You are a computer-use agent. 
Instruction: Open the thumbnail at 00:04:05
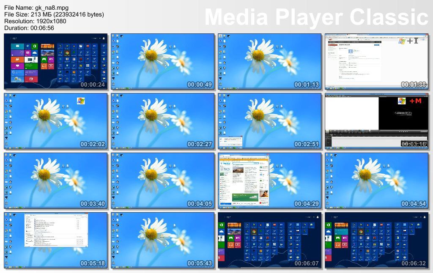[163, 181]
